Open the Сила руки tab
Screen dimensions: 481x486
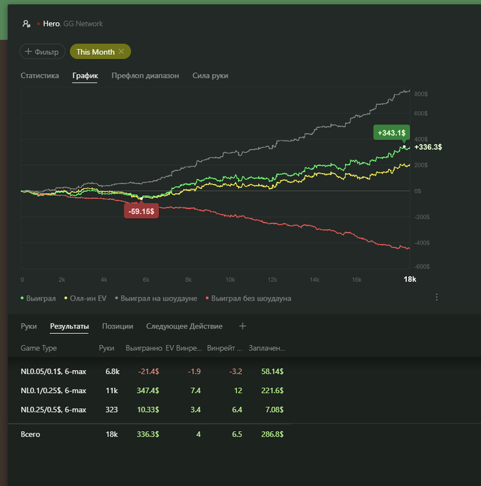pos(210,76)
